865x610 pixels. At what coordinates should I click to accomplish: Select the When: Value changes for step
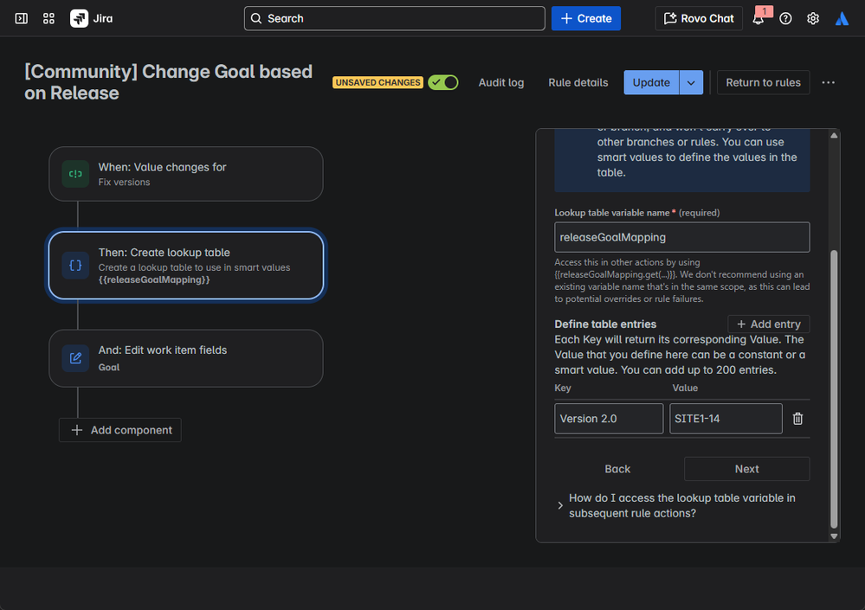coord(186,174)
